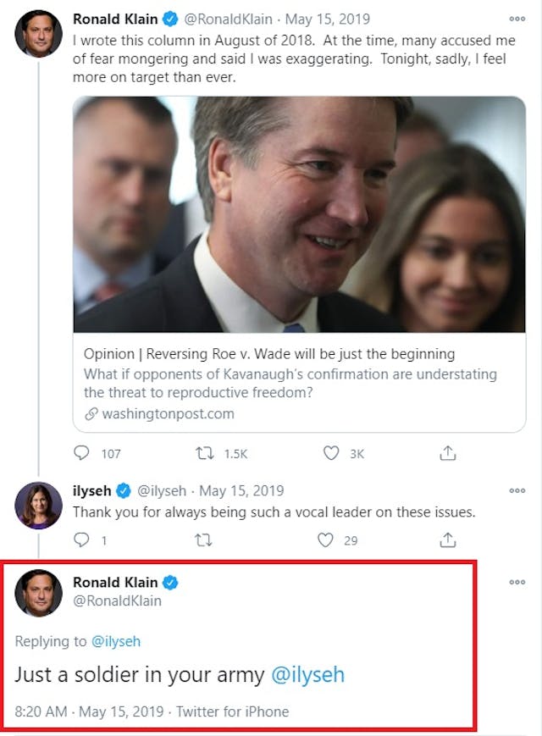Open ilyseh's profile picture
This screenshot has height=736, width=542.
coord(39,506)
